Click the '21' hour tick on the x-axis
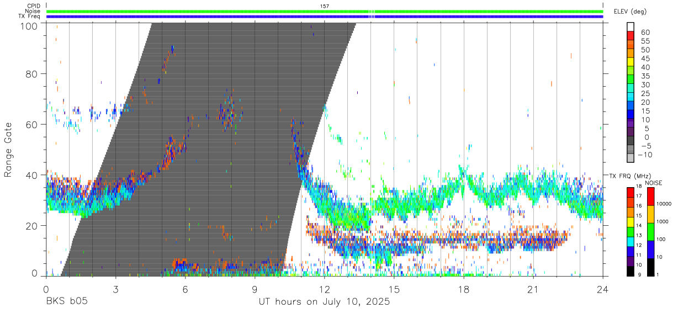This screenshot has width=678, height=313. tap(533, 289)
